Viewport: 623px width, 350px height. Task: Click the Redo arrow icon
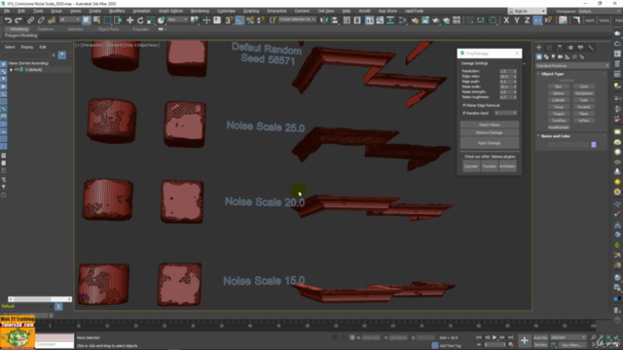coord(18,20)
